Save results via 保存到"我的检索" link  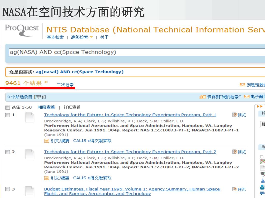(224, 97)
